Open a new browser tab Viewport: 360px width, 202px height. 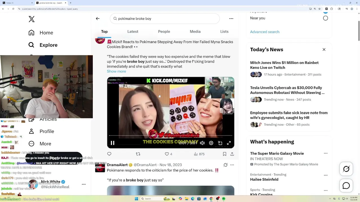(x=71, y=3)
